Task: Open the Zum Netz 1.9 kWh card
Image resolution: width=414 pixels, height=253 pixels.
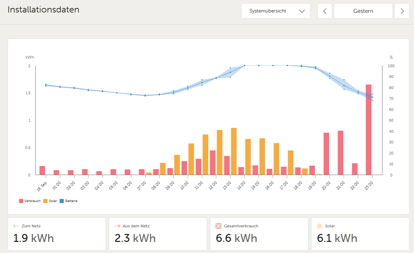Action: 57,234
